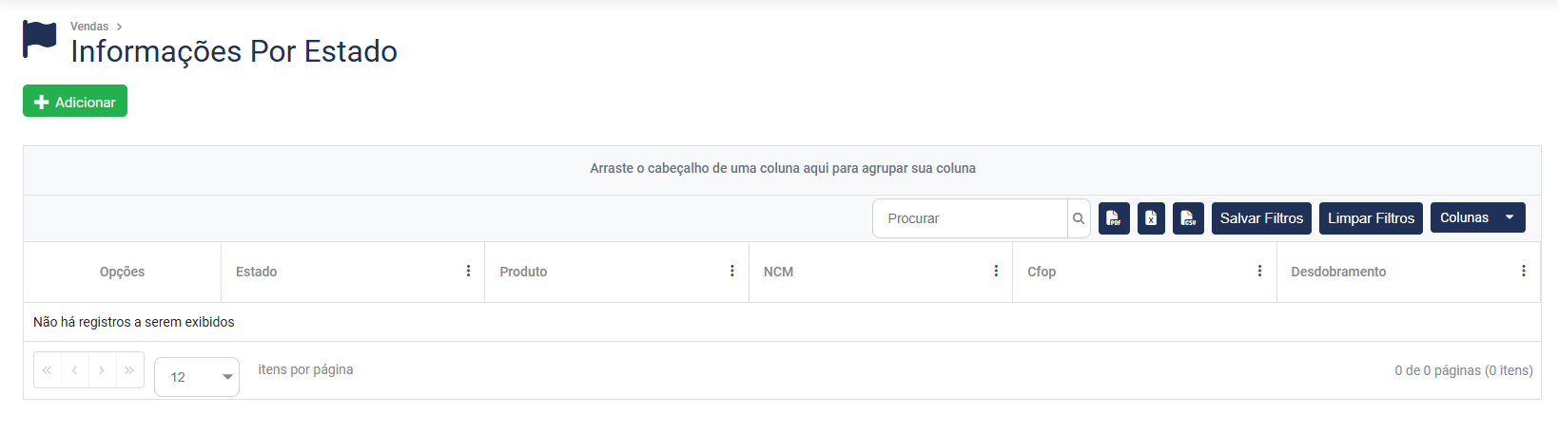Click the dark blue flag page icon
Screen dimensions: 1558x433
(x=40, y=39)
